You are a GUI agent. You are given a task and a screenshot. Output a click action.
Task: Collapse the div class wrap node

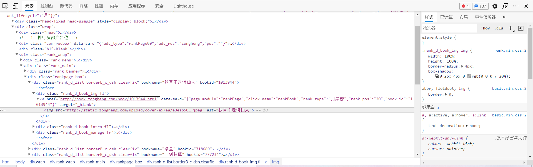[x=12, y=26]
